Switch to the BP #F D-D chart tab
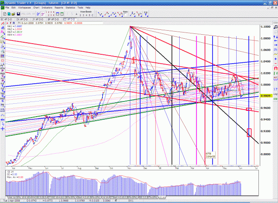 53,19
